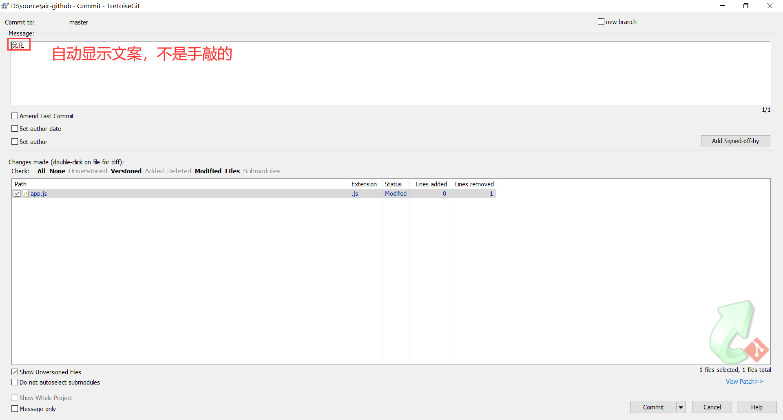
Task: Cancel the commit dialog
Action: point(712,407)
